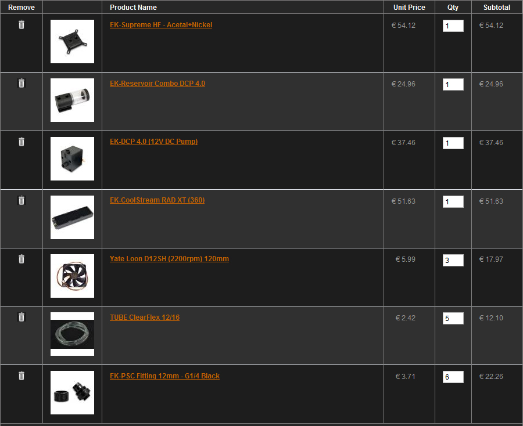Click the clear tubing thumbnail image
This screenshot has width=523, height=426.
pyautogui.click(x=73, y=334)
